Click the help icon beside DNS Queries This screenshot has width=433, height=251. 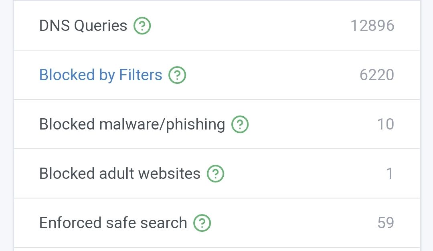tap(142, 26)
